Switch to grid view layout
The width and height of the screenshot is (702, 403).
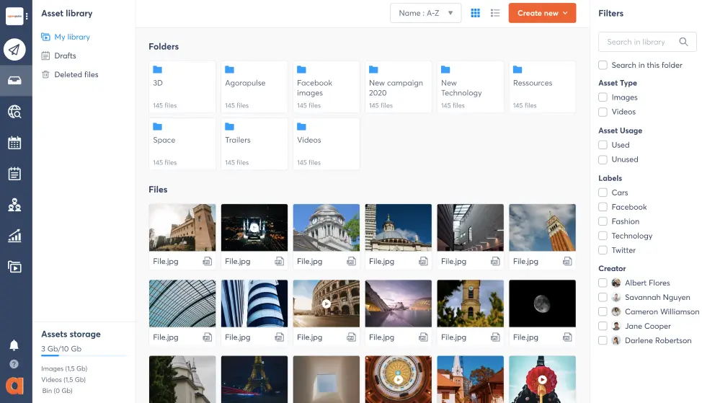(476, 13)
